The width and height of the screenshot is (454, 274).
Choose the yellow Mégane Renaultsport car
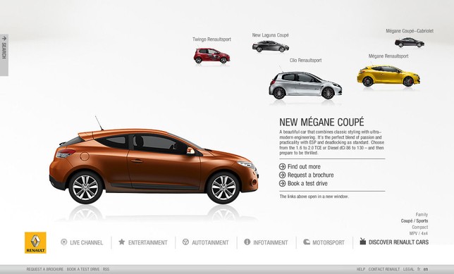(x=388, y=76)
